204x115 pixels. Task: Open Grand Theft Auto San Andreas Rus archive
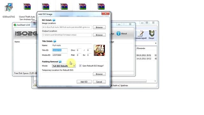pos(27,12)
